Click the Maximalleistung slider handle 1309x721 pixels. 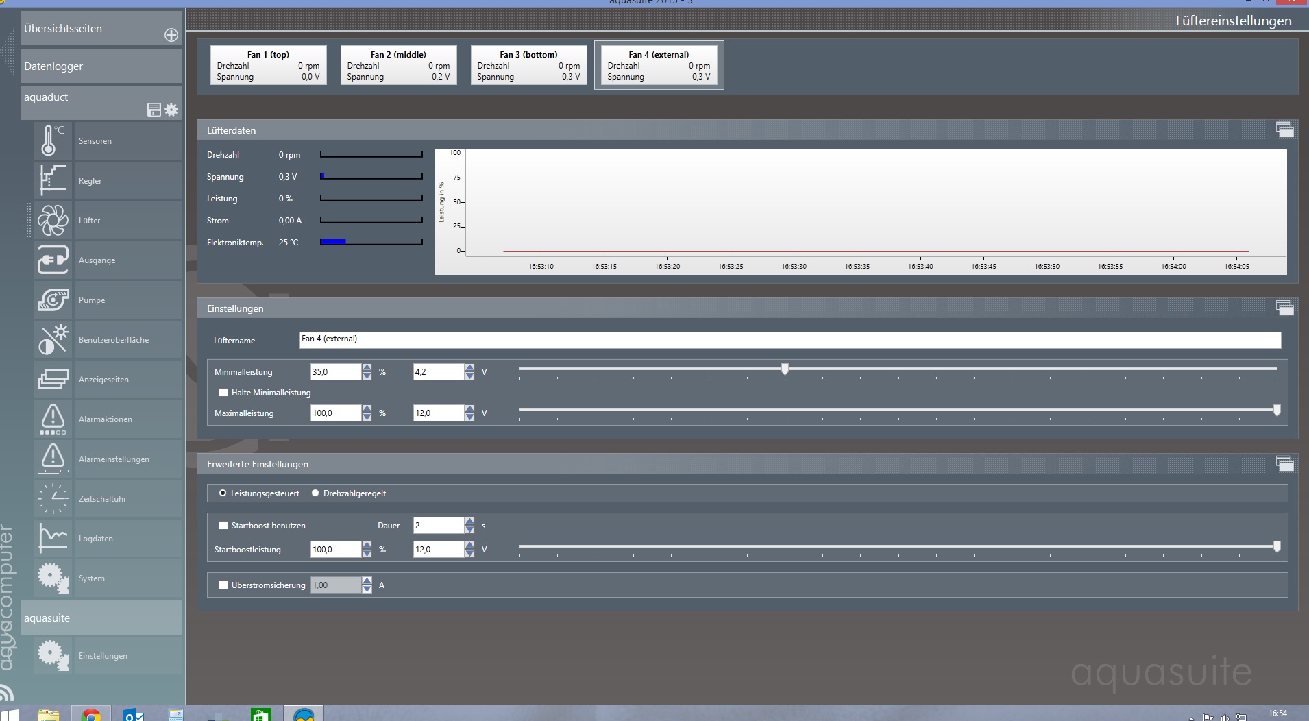coord(1277,411)
